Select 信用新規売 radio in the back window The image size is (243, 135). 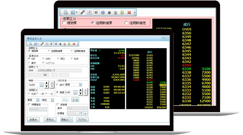(x=126, y=23)
